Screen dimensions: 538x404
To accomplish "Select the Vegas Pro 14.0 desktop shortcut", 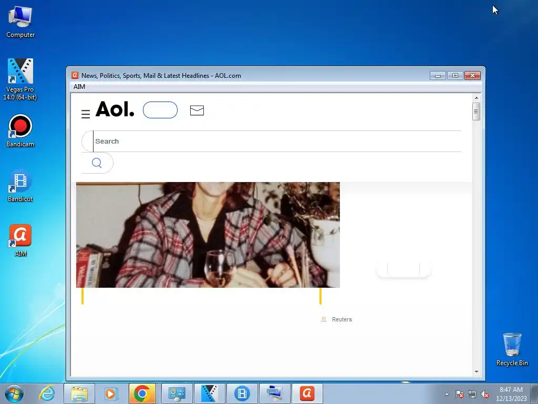I will pyautogui.click(x=20, y=80).
